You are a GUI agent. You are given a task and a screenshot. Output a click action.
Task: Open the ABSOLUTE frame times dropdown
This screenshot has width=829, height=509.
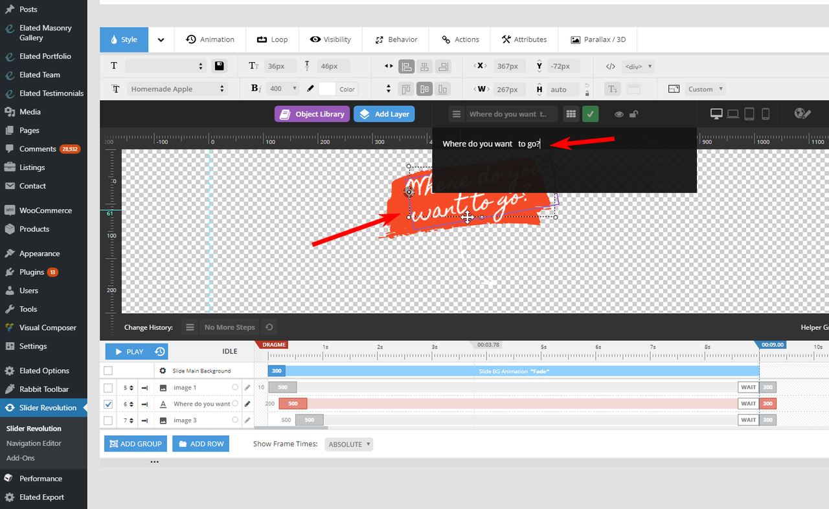(349, 444)
